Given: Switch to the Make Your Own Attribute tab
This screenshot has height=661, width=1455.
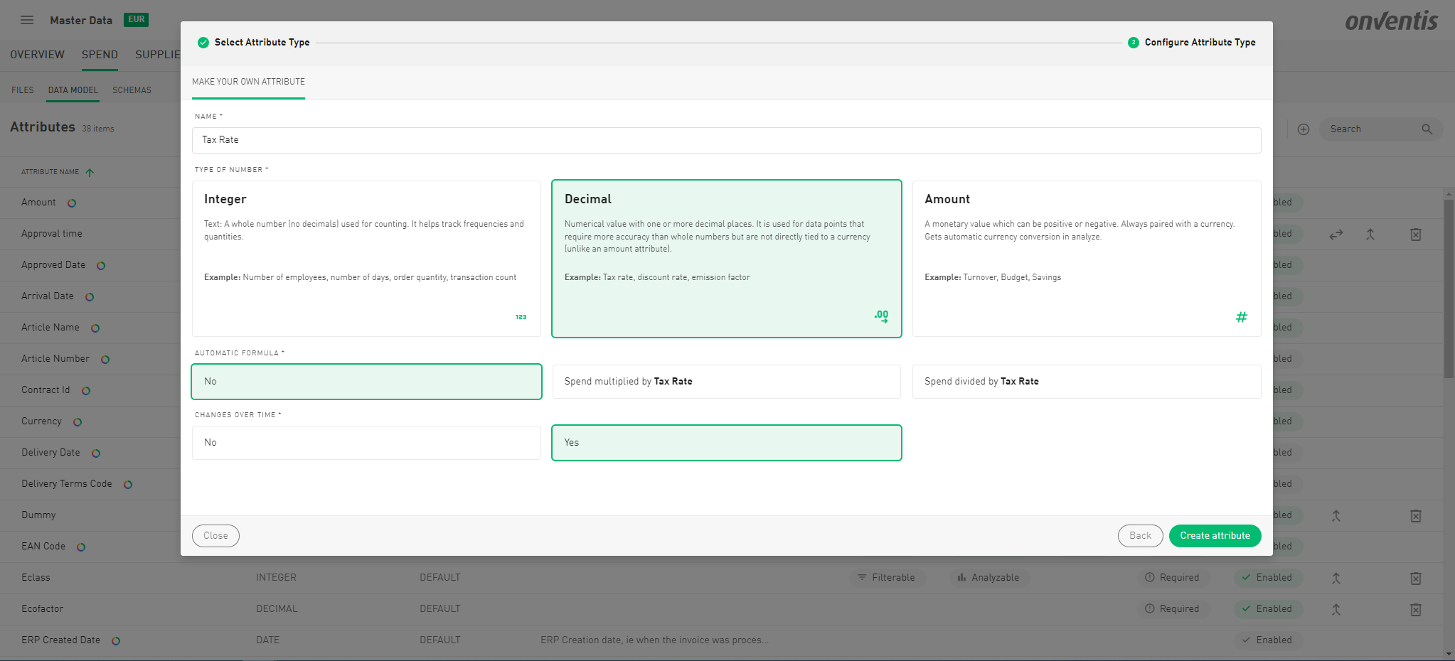Looking at the screenshot, I should click(x=248, y=82).
